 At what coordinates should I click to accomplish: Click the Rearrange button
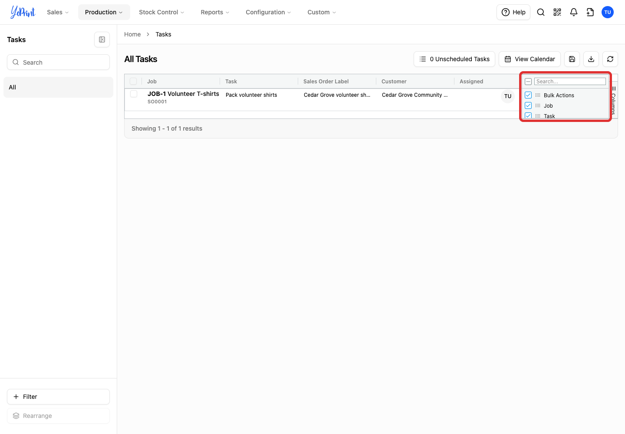[x=58, y=416]
